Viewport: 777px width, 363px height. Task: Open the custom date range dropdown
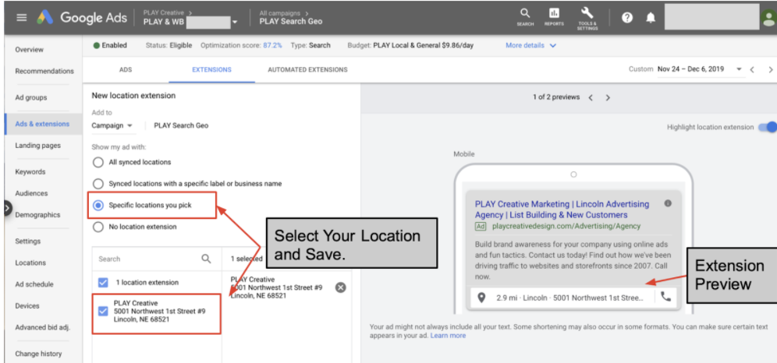coord(701,69)
